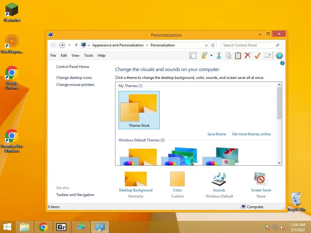Open Change mouse pointers link
The width and height of the screenshot is (311, 233).
pos(75,85)
